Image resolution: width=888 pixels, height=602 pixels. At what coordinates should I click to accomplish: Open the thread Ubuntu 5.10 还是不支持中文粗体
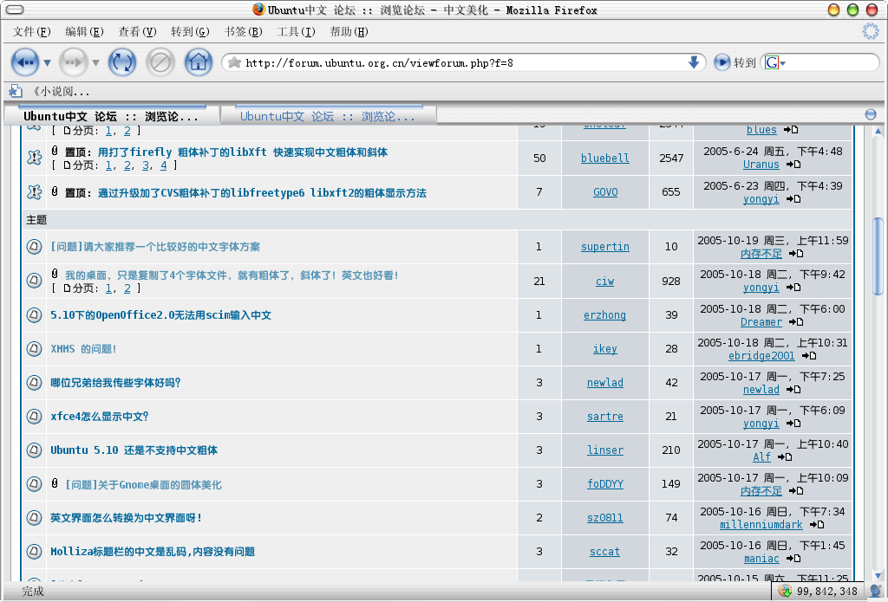coord(134,450)
